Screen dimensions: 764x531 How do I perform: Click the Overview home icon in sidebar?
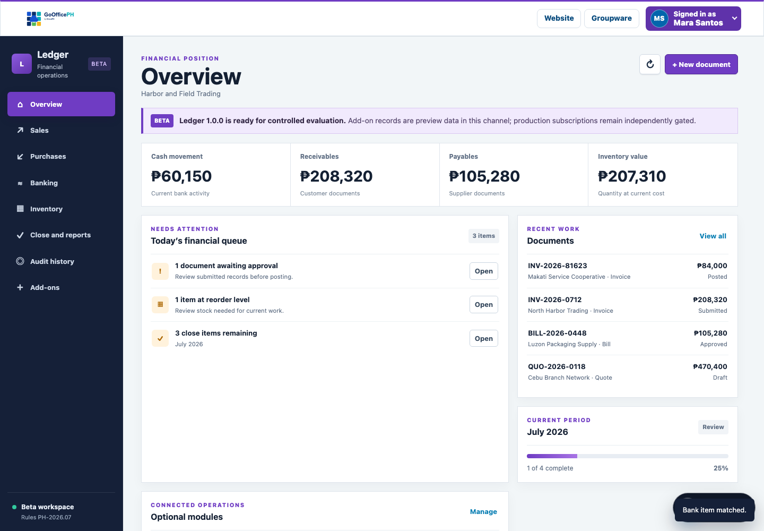(x=20, y=105)
